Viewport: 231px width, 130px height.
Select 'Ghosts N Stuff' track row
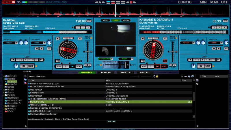coord(110,93)
